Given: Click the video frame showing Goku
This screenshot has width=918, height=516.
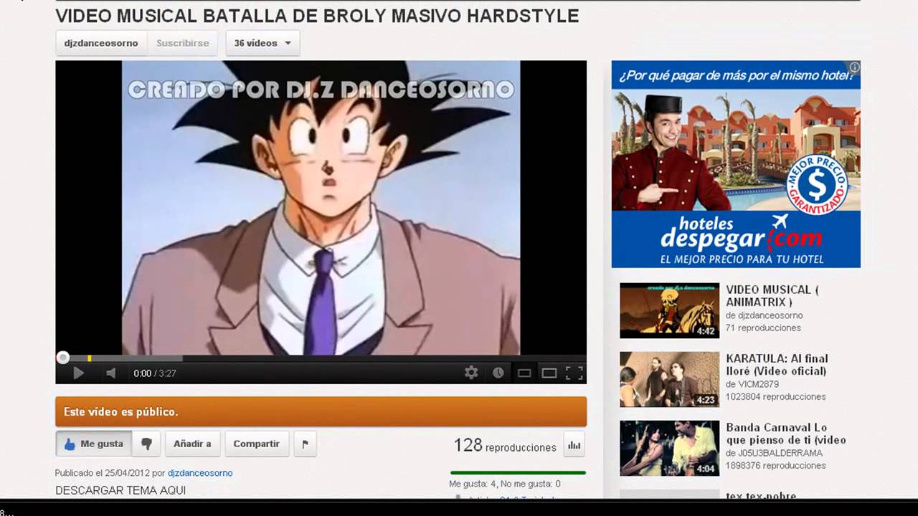Looking at the screenshot, I should (321, 208).
